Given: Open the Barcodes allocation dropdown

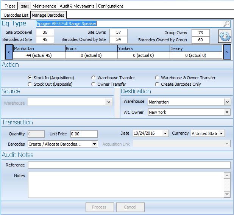Looking at the screenshot, I should click(94, 144).
